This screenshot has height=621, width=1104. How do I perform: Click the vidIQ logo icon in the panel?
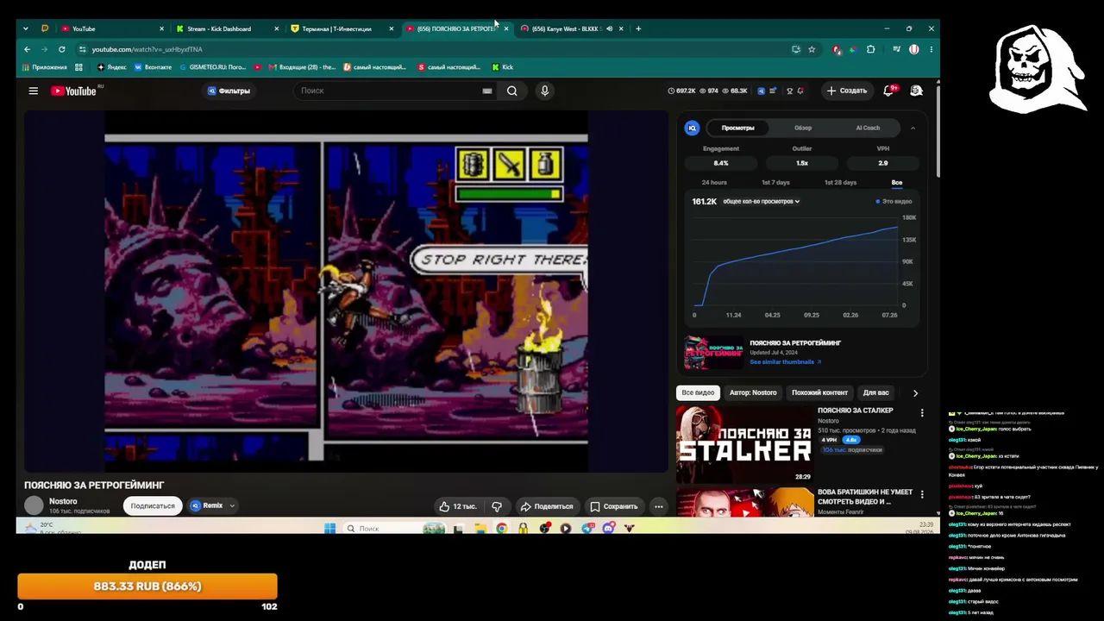(692, 128)
